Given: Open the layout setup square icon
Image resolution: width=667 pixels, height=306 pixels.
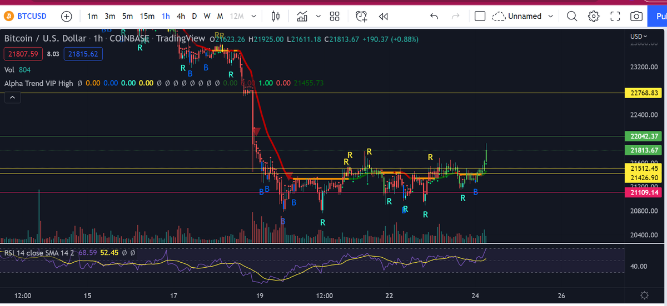Looking at the screenshot, I should [480, 16].
